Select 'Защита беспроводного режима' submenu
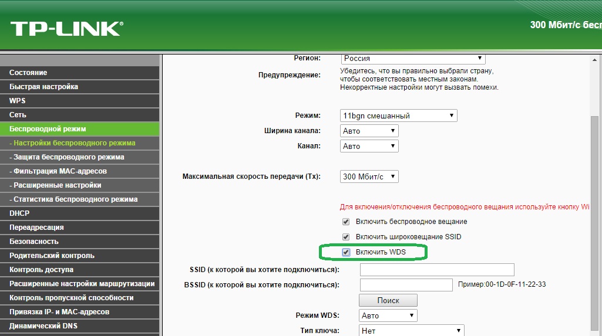 pyautogui.click(x=69, y=157)
